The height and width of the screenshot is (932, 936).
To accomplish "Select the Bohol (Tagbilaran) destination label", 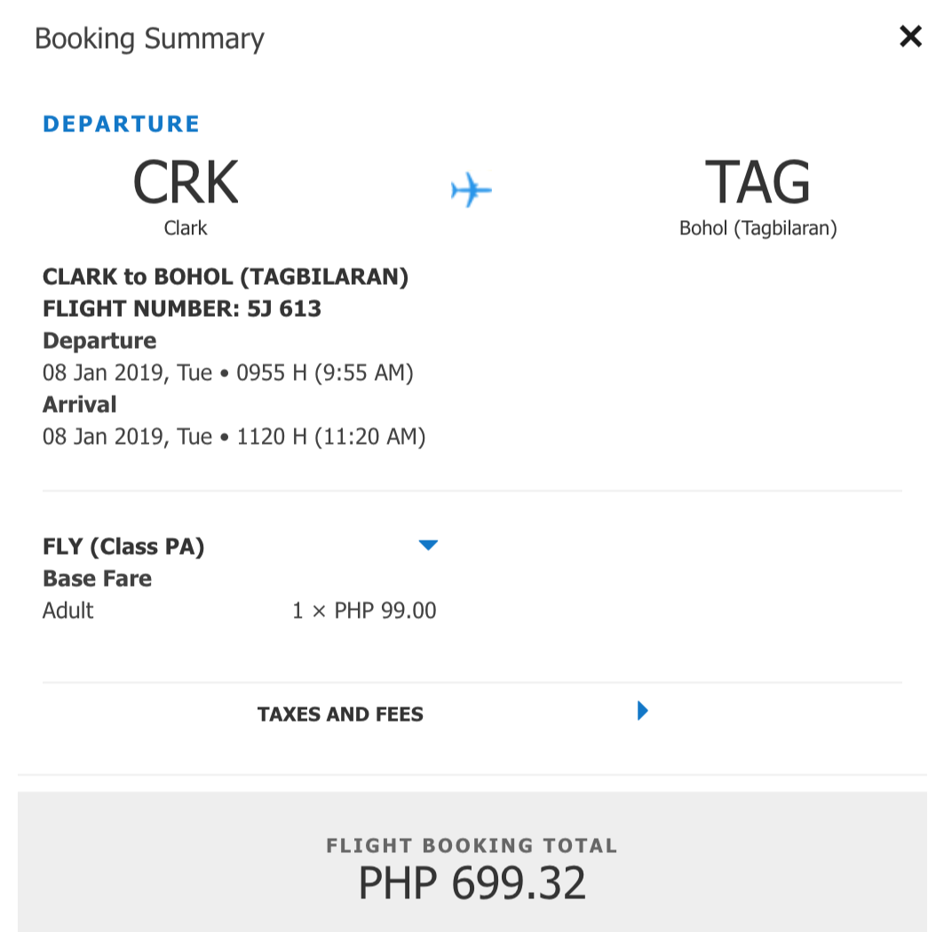I will point(758,228).
